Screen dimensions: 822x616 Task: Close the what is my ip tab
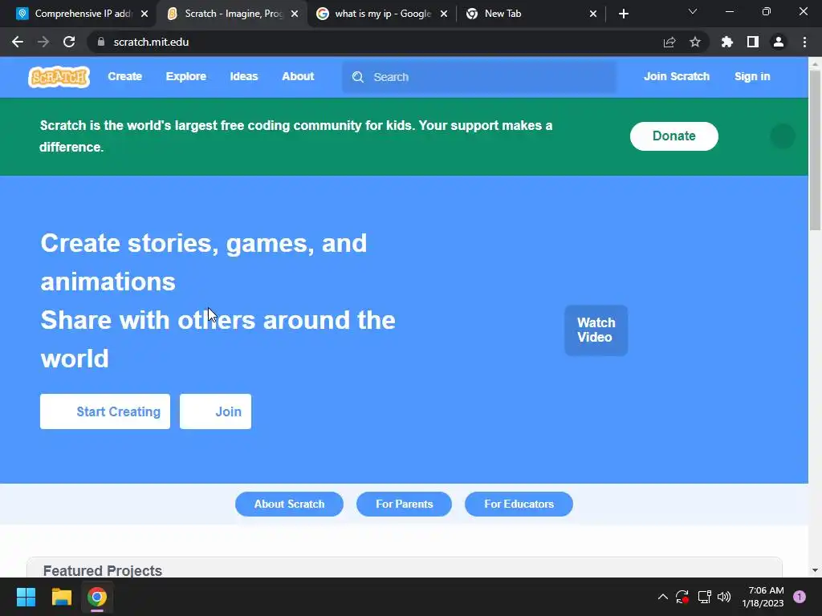(444, 14)
